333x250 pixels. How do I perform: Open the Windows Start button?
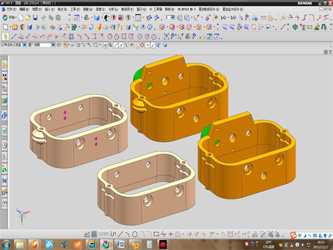pos(6,244)
